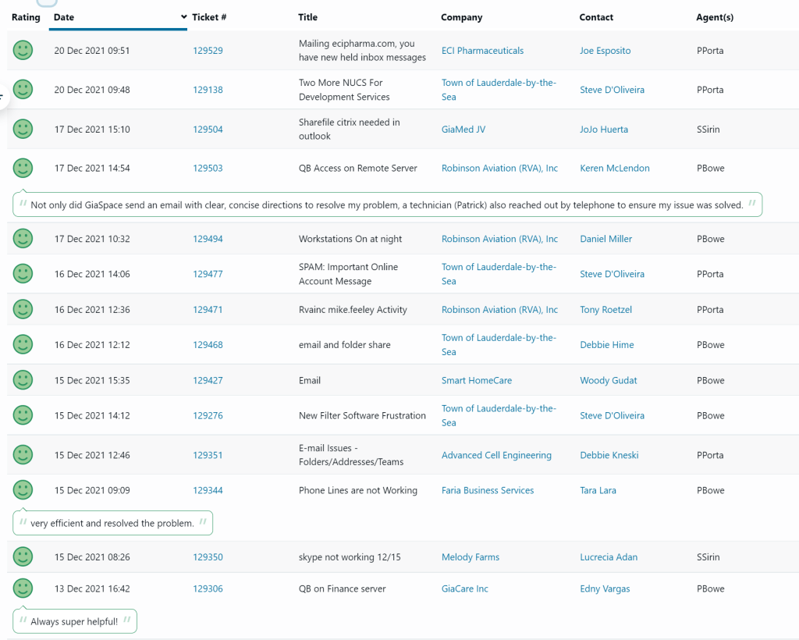The width and height of the screenshot is (799, 640).
Task: Click the Agent(s) column header
Action: tap(715, 17)
